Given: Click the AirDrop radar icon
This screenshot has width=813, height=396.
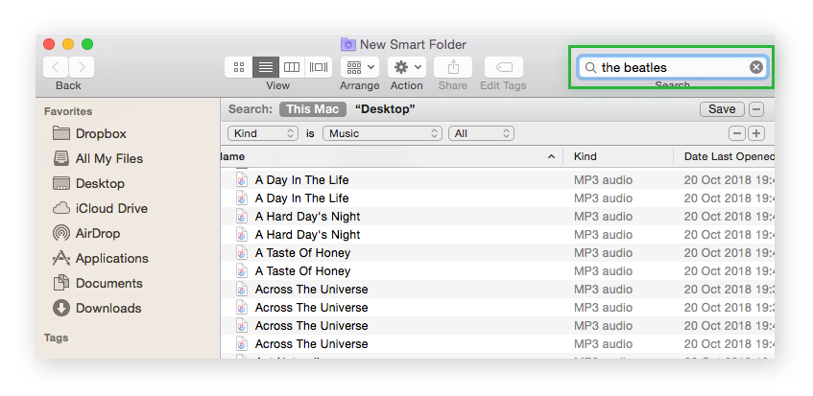Looking at the screenshot, I should 61,233.
